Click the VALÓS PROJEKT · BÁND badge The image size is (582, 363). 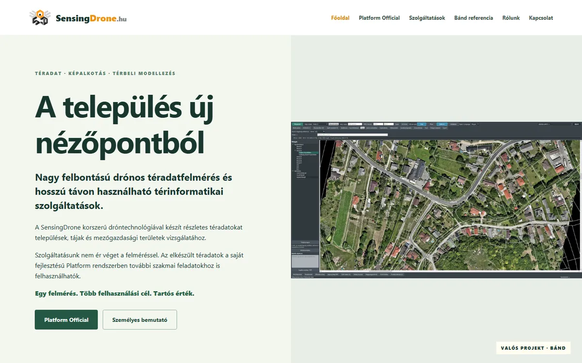tap(533, 348)
